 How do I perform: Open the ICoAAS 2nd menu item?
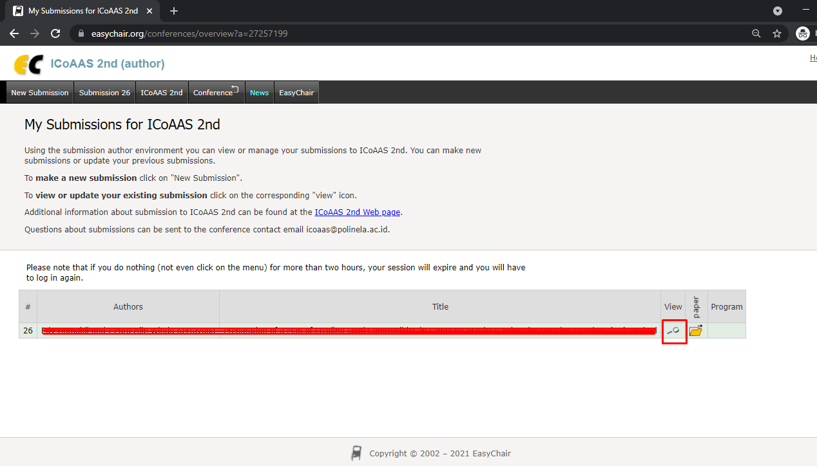click(162, 92)
